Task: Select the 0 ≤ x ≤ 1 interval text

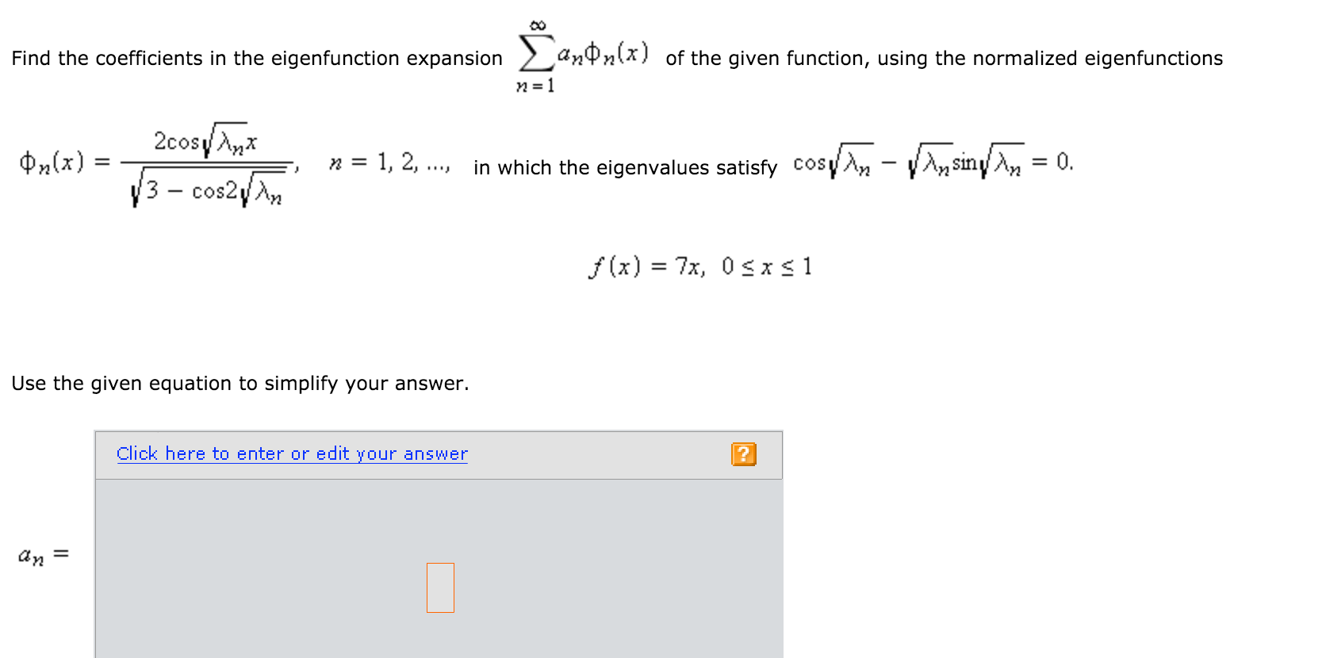Action: point(766,268)
